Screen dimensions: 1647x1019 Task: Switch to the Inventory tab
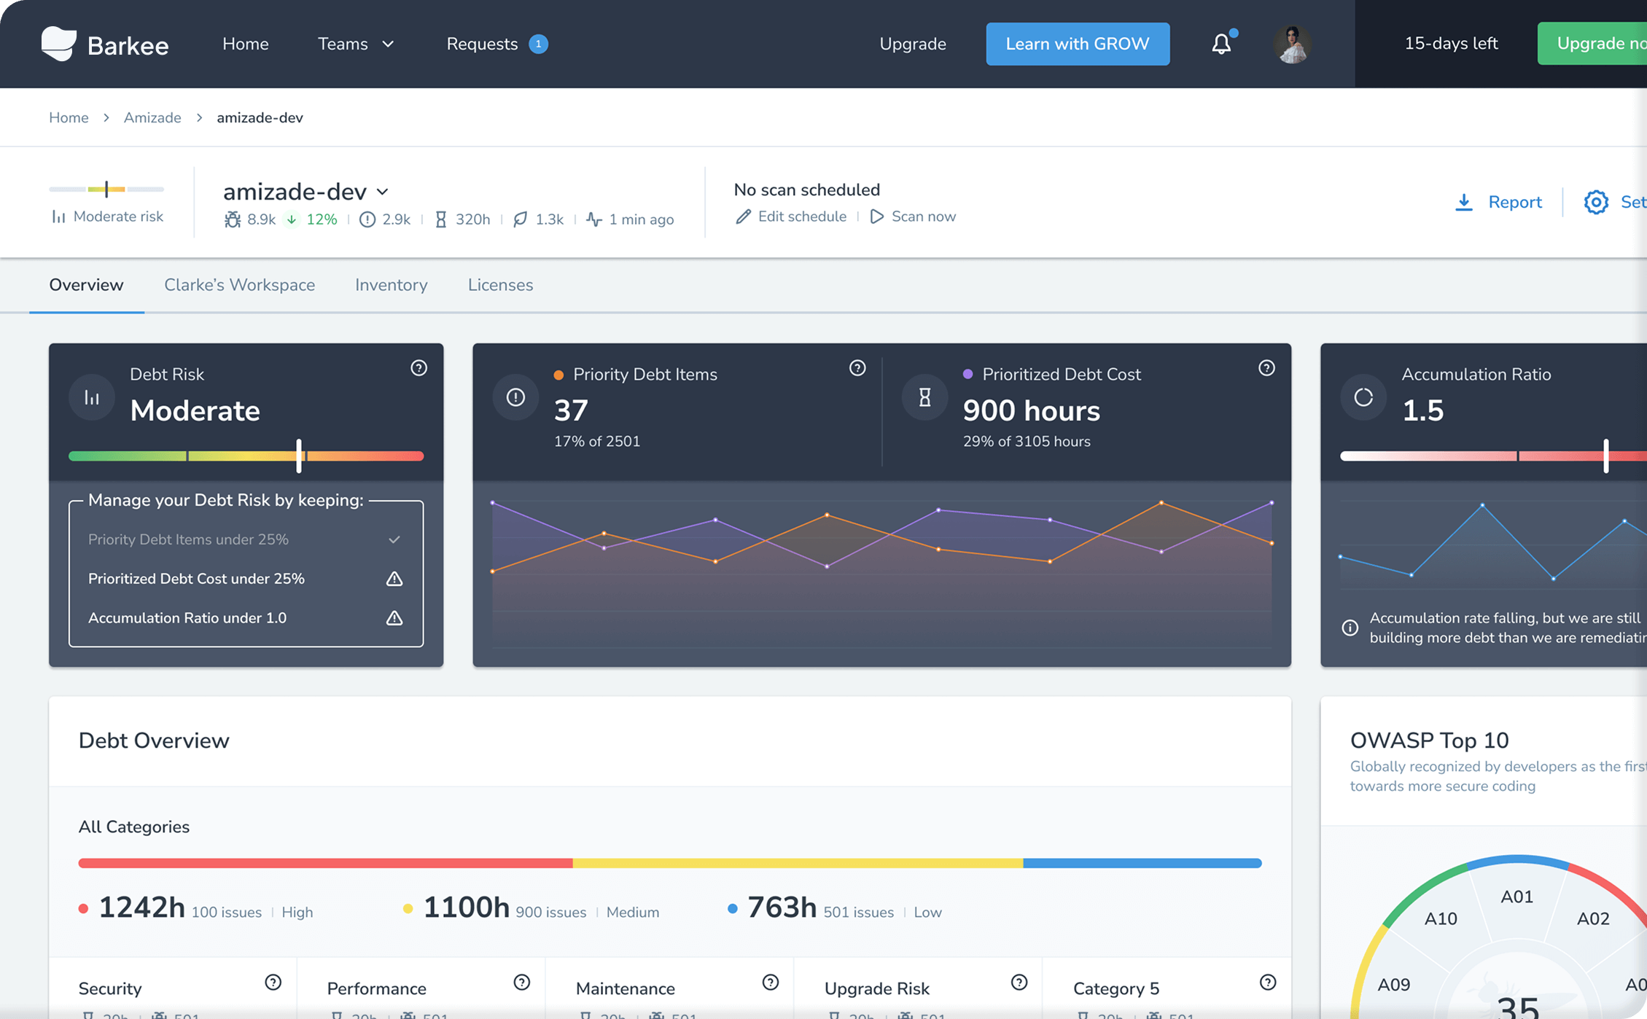tap(391, 285)
